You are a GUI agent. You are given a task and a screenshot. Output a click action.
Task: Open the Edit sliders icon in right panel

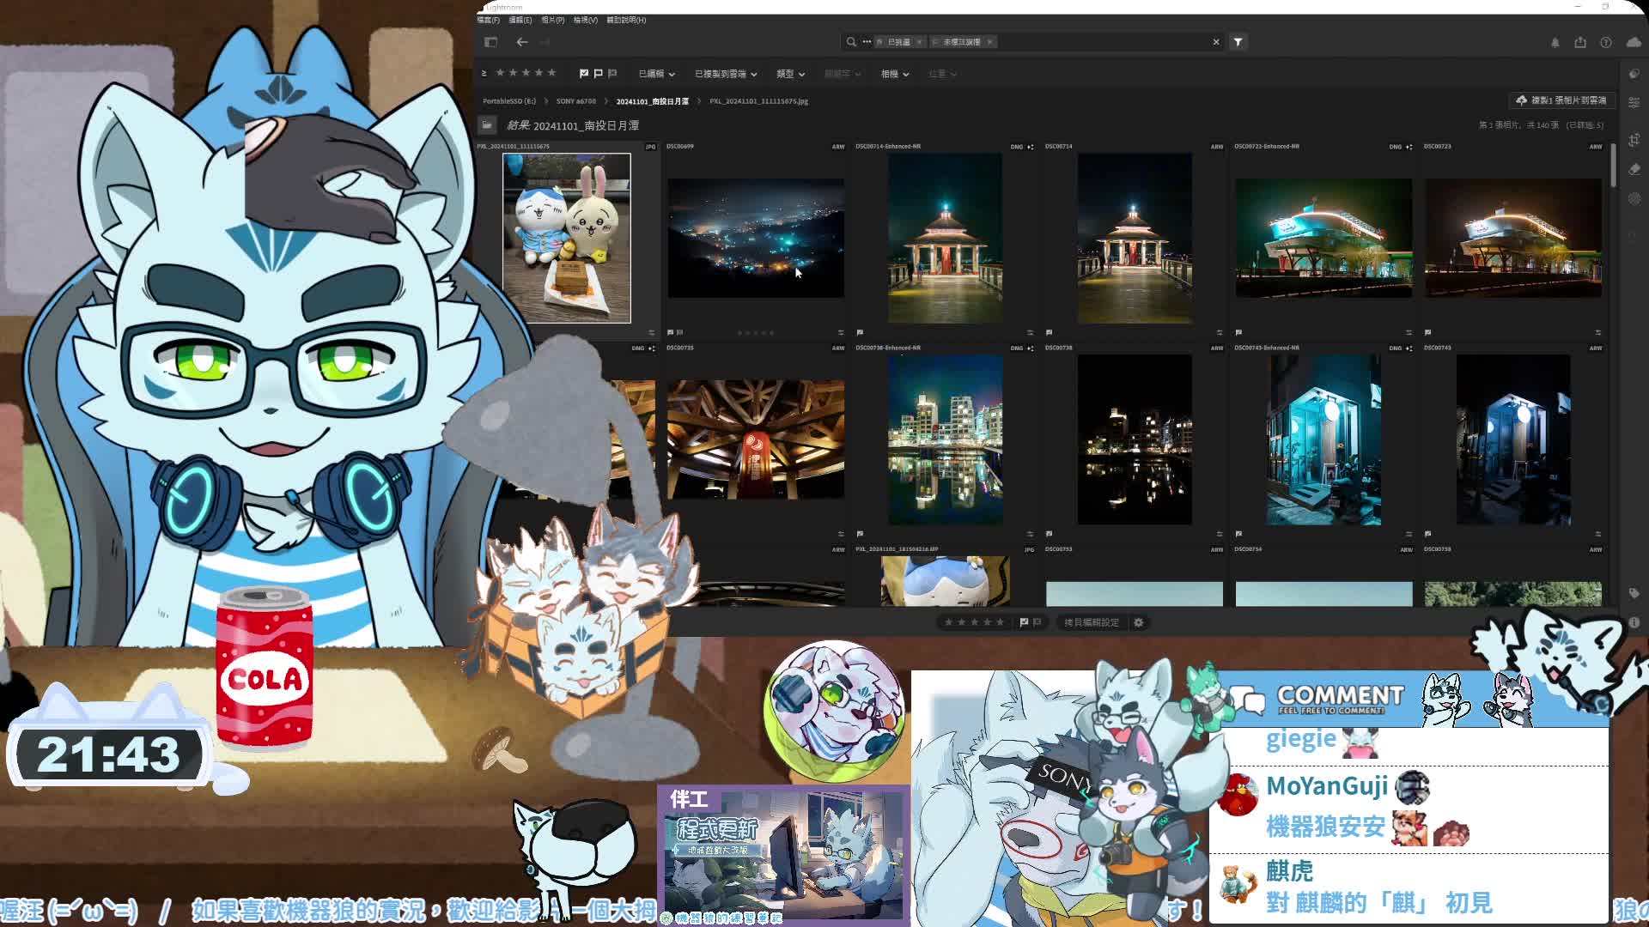pos(1634,102)
